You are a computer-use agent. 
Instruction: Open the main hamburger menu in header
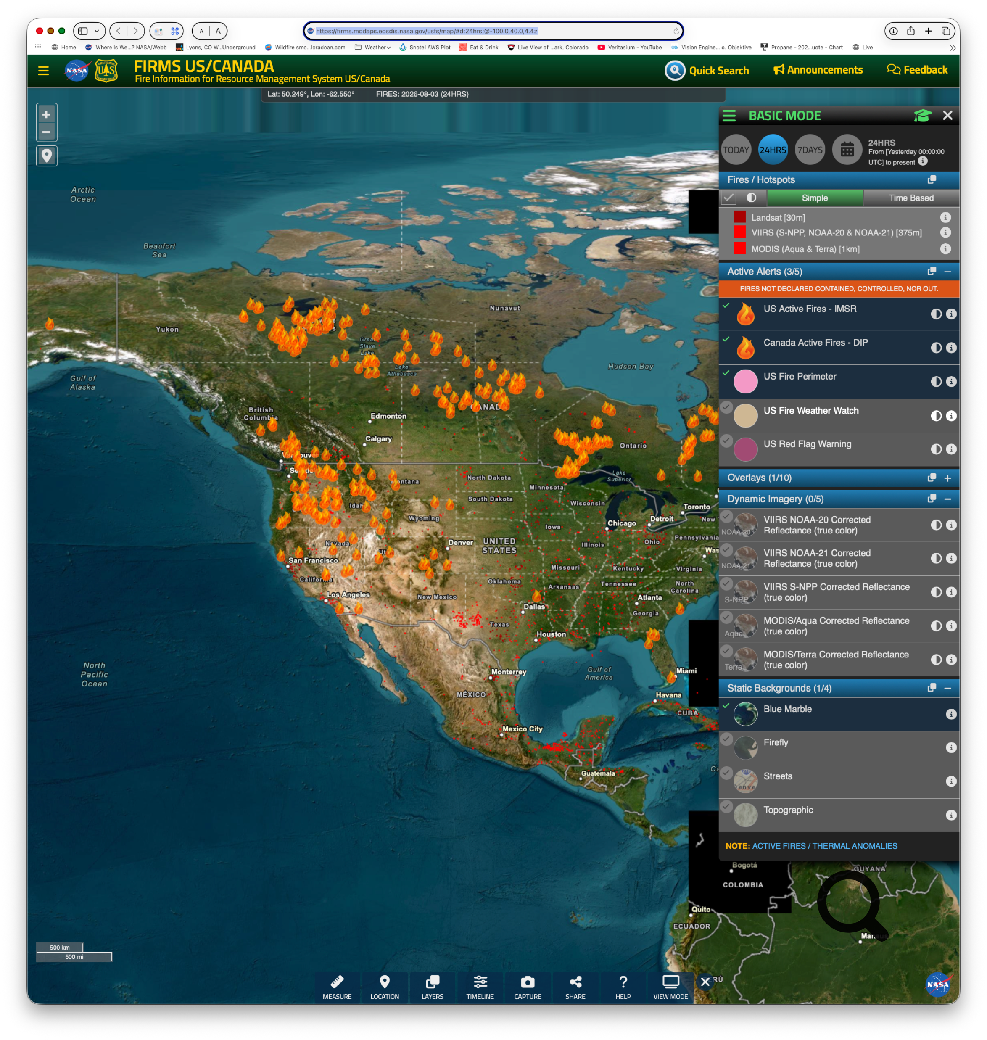pos(43,71)
